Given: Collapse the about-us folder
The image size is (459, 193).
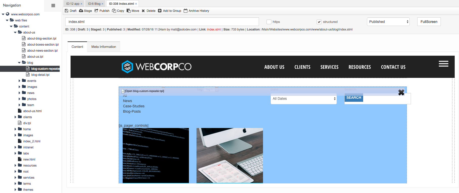Looking at the screenshot, I should point(15,33).
